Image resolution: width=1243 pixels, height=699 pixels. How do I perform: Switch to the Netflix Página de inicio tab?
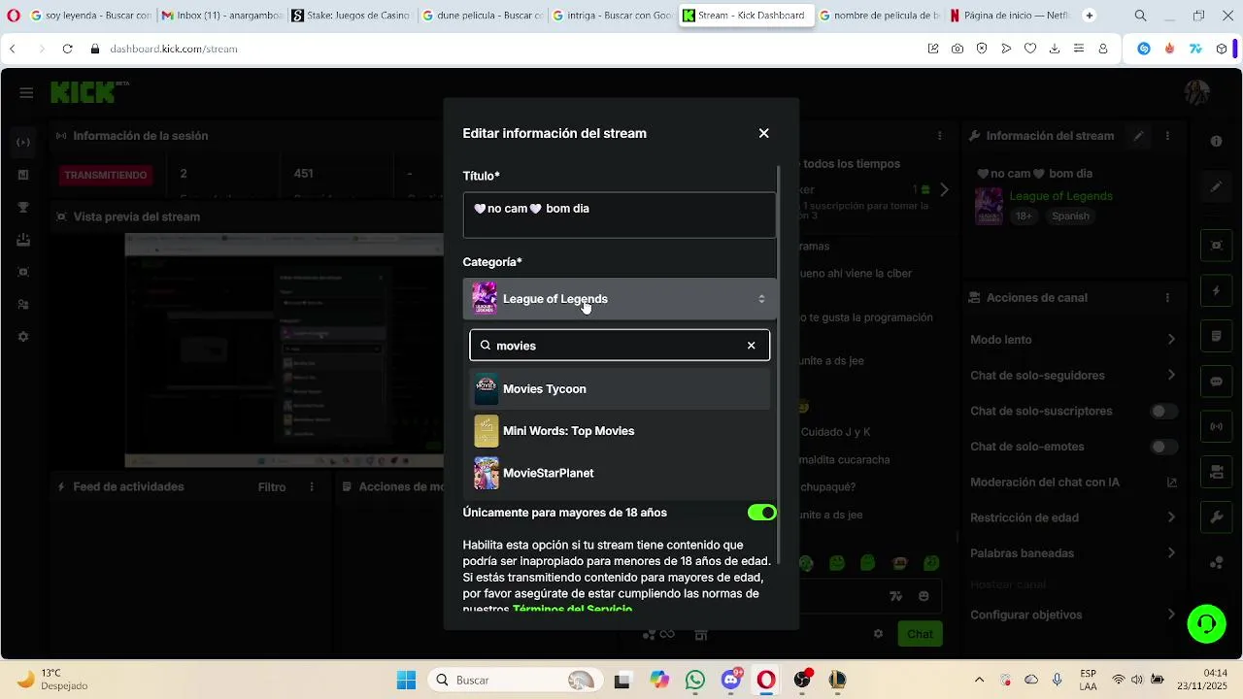pos(1010,16)
